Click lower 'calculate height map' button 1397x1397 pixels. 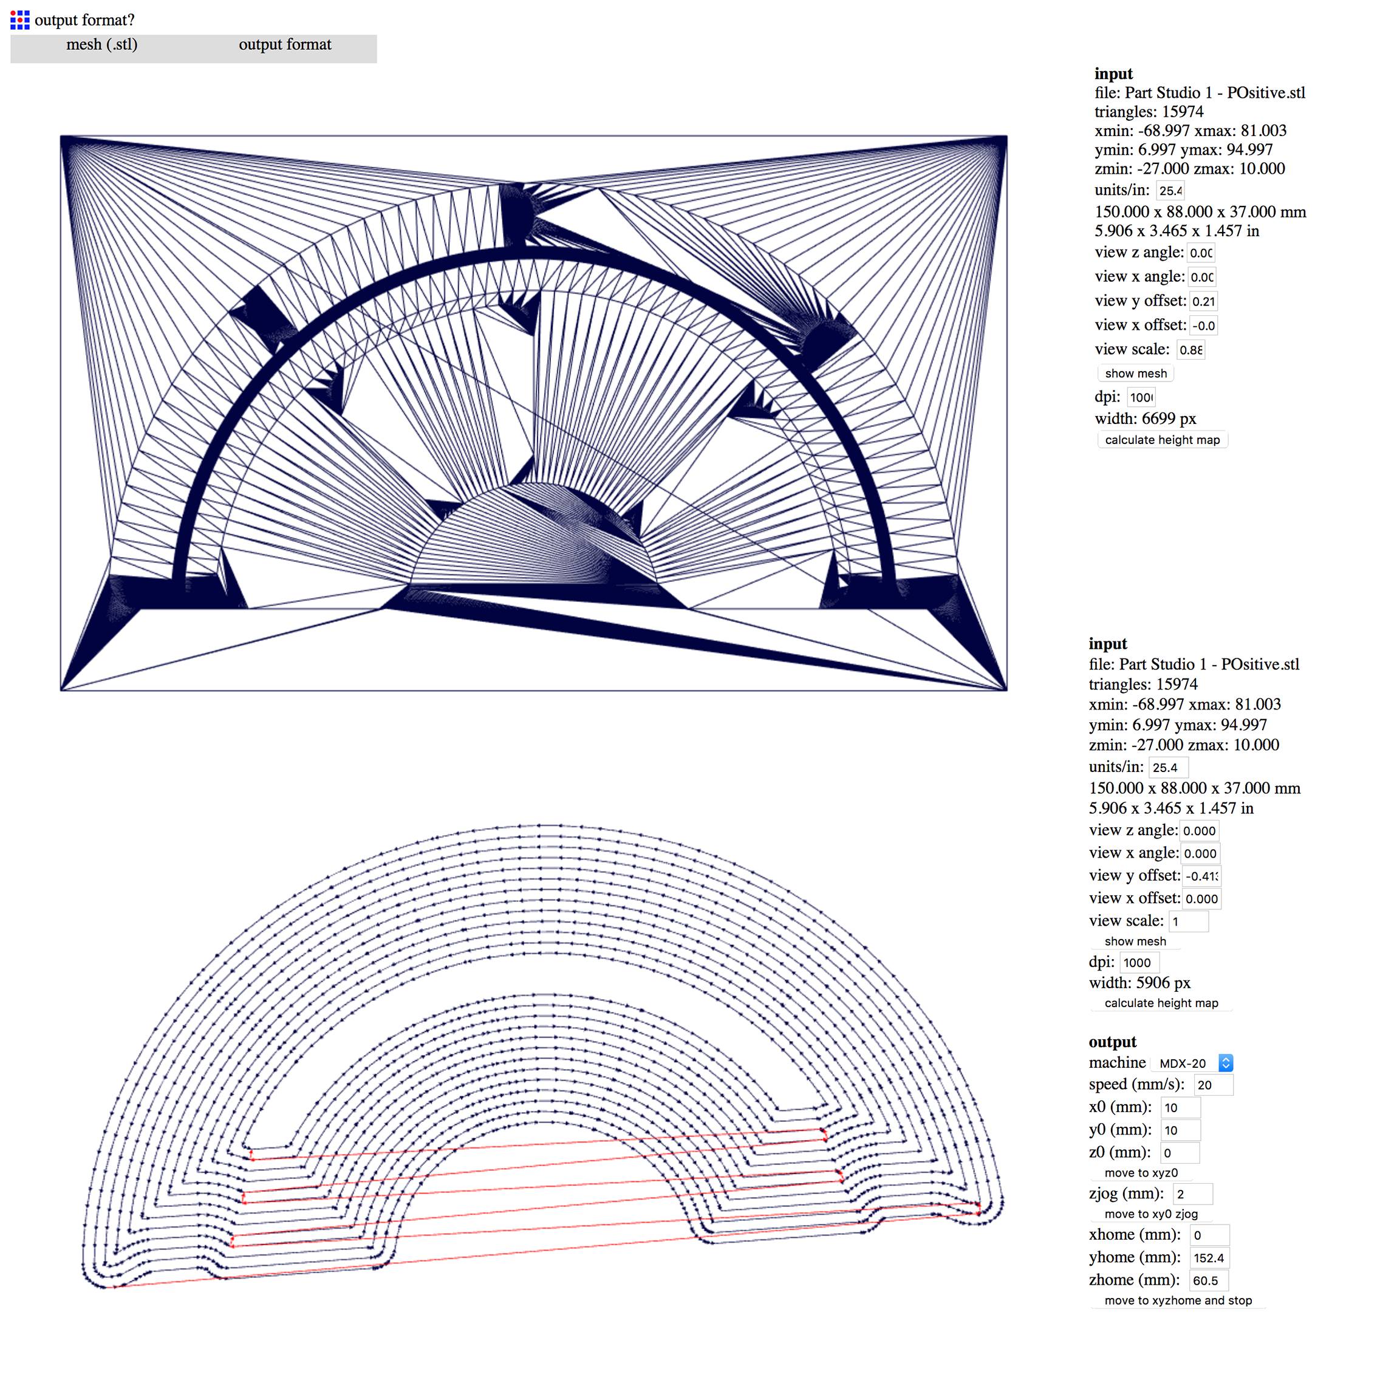click(1161, 1003)
